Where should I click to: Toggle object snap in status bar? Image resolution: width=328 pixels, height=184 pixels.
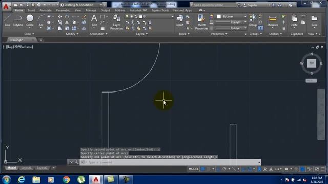tap(250, 169)
